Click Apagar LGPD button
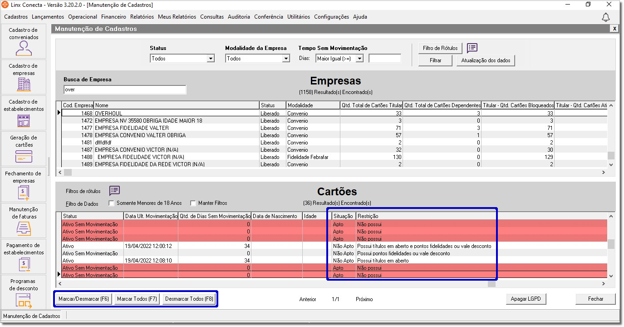Viewport: 624px width, 327px height. coord(526,299)
